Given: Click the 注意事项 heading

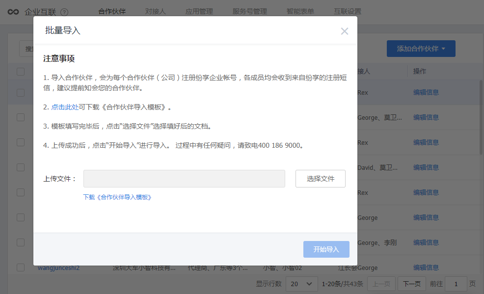Looking at the screenshot, I should (59, 58).
